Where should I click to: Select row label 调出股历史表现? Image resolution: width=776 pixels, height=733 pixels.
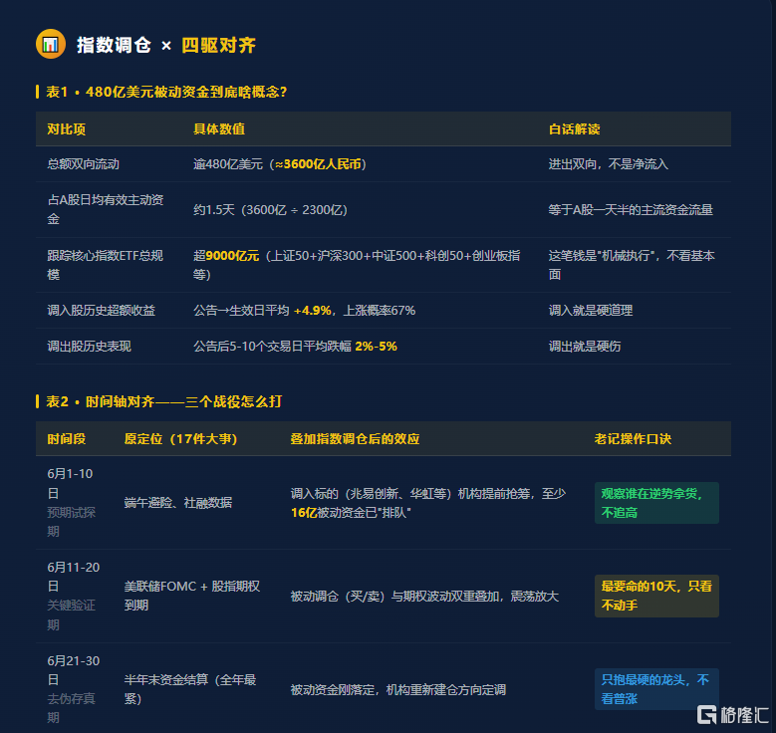(x=89, y=346)
